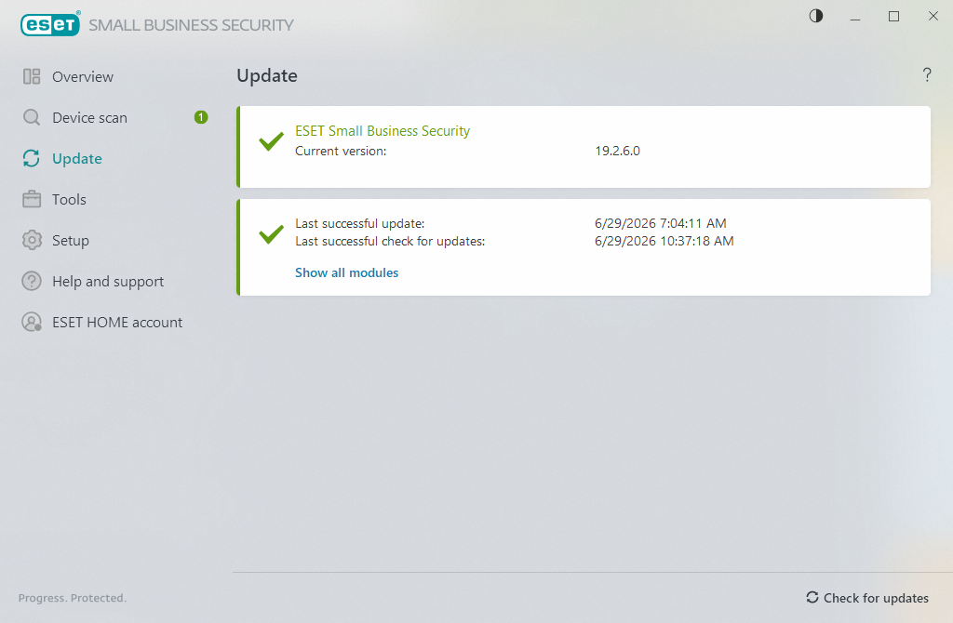Screen dimensions: 953x623
Task: Click the Update refresh arrows icon
Action: [32, 158]
